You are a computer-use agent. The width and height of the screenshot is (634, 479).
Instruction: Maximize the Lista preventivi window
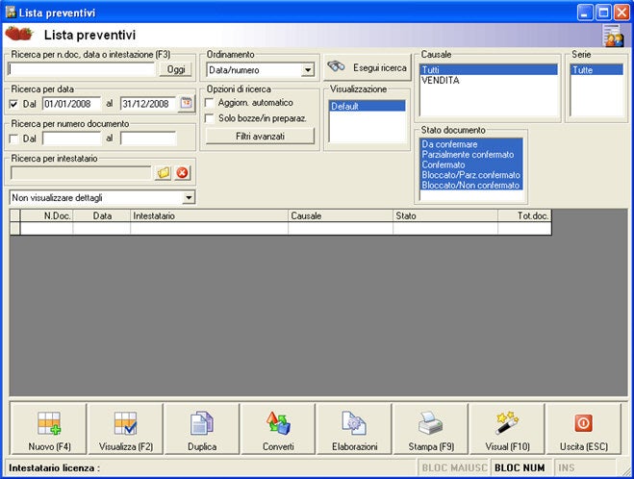pyautogui.click(x=603, y=13)
